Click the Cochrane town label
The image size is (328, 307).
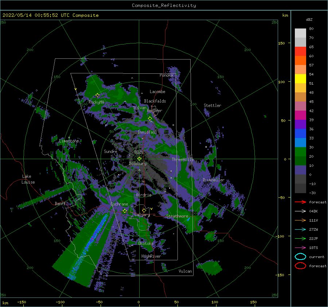(119, 204)
